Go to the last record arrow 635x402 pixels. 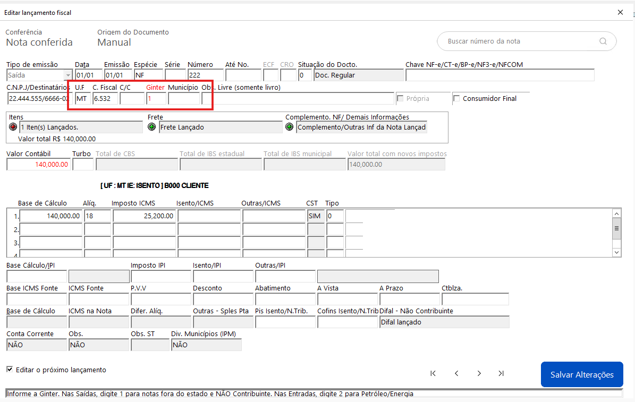tap(502, 373)
